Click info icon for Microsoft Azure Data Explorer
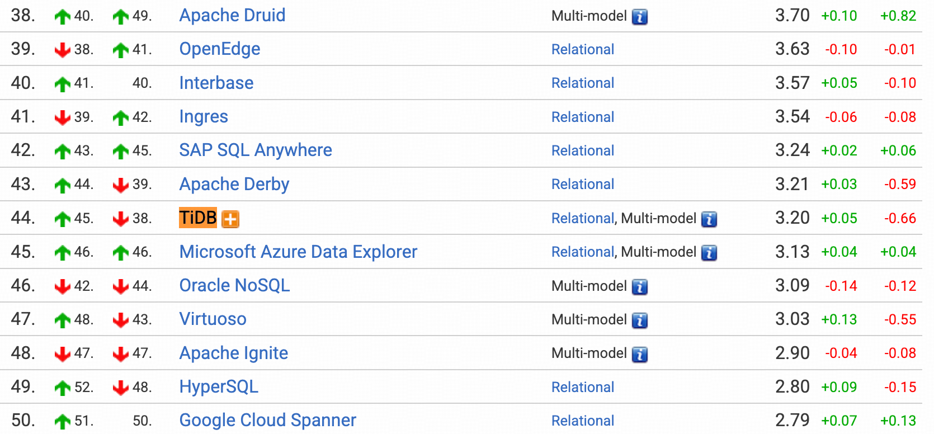The height and width of the screenshot is (434, 934). [709, 253]
